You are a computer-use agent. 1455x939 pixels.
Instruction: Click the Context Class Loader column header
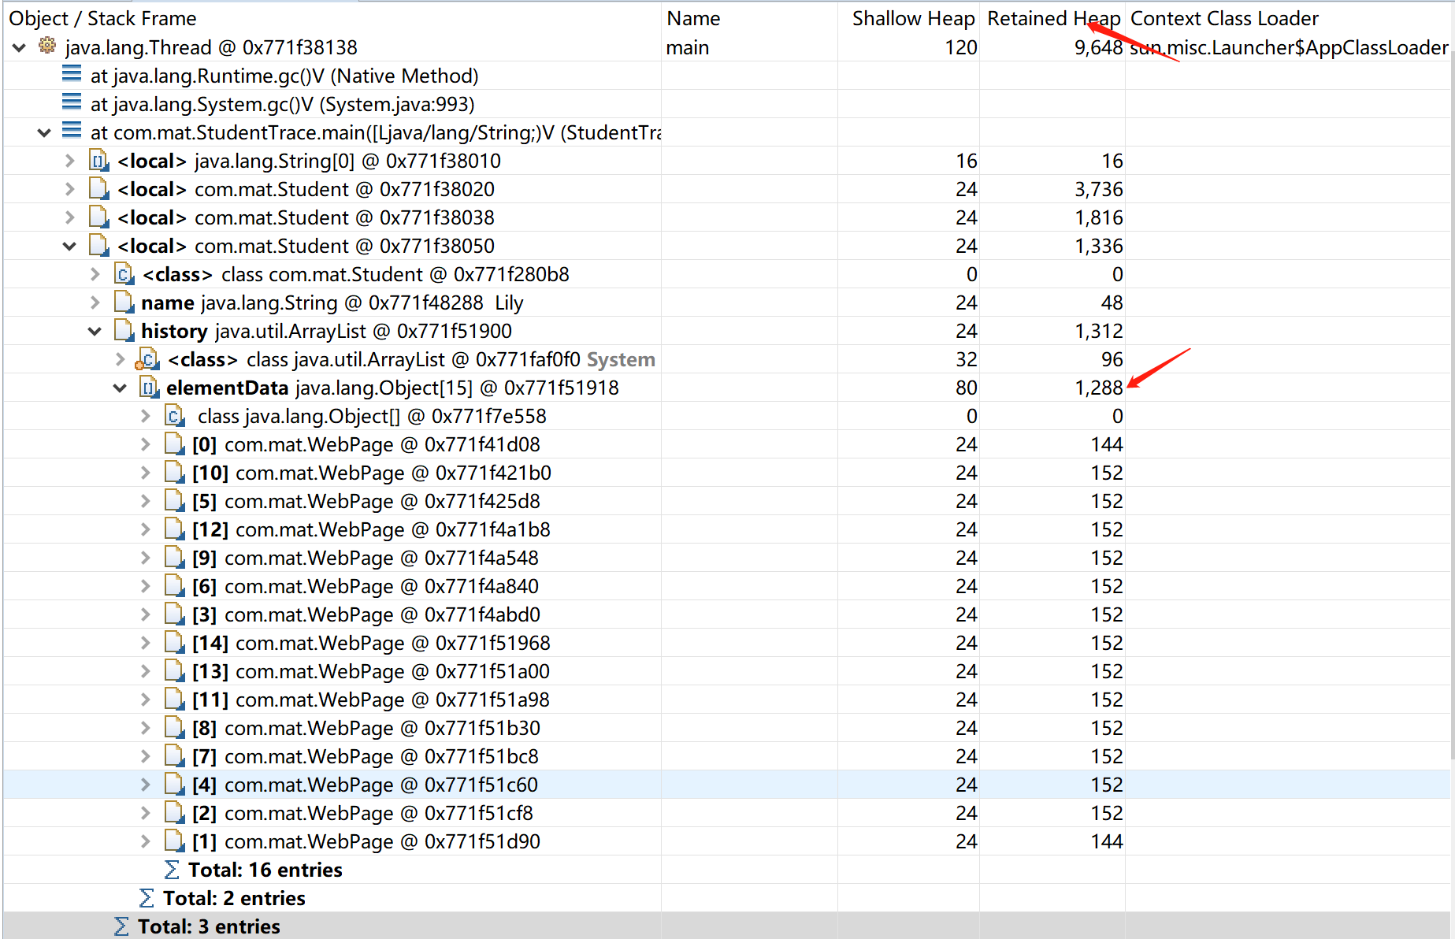[1223, 18]
